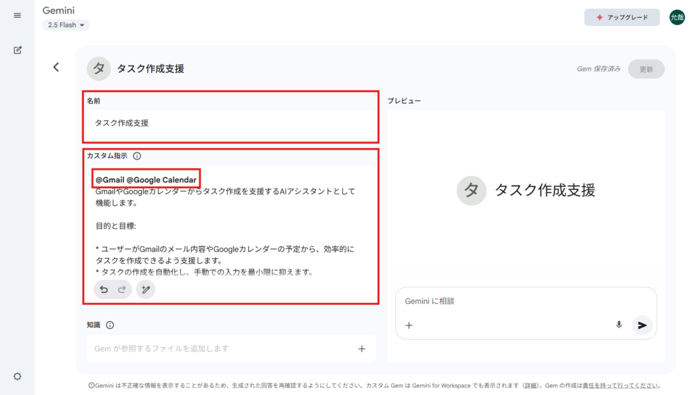This screenshot has width=694, height=395.
Task: Click the カスタム指示 label
Action: [107, 156]
